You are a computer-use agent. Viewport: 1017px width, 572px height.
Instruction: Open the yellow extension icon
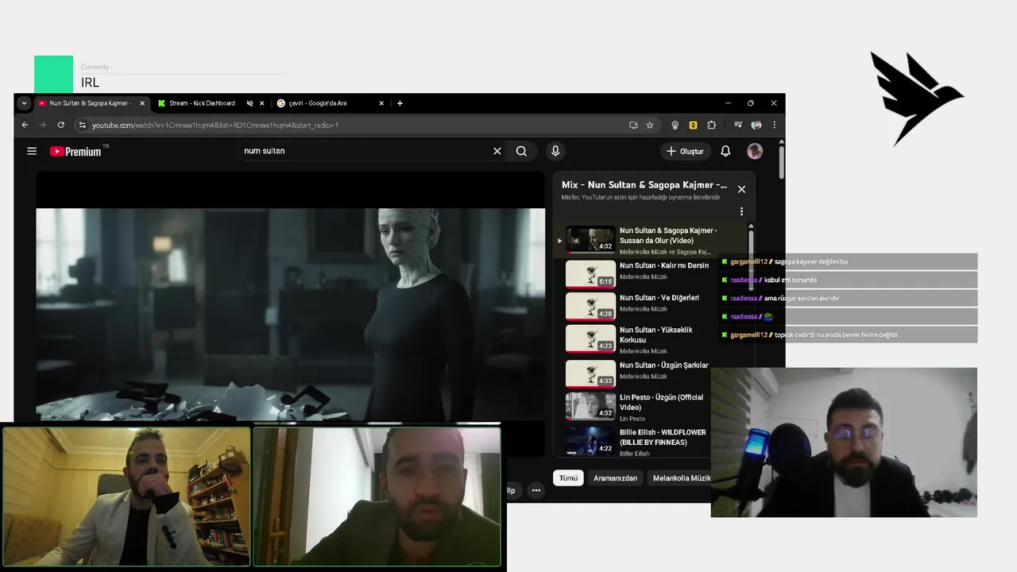click(693, 125)
